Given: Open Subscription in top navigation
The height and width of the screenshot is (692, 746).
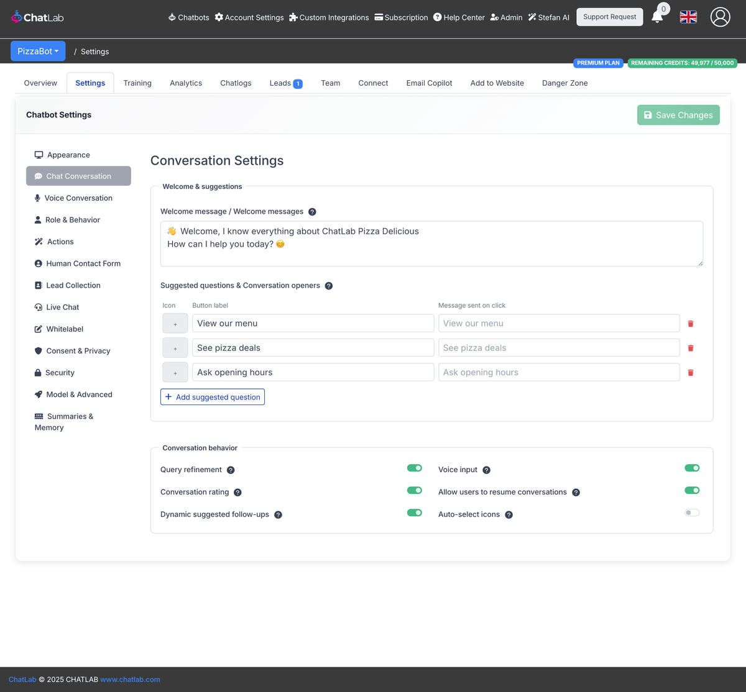Looking at the screenshot, I should 401,17.
